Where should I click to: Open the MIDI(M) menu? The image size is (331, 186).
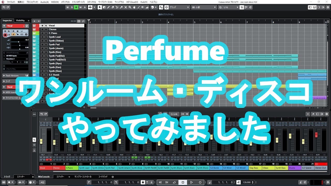55,2
